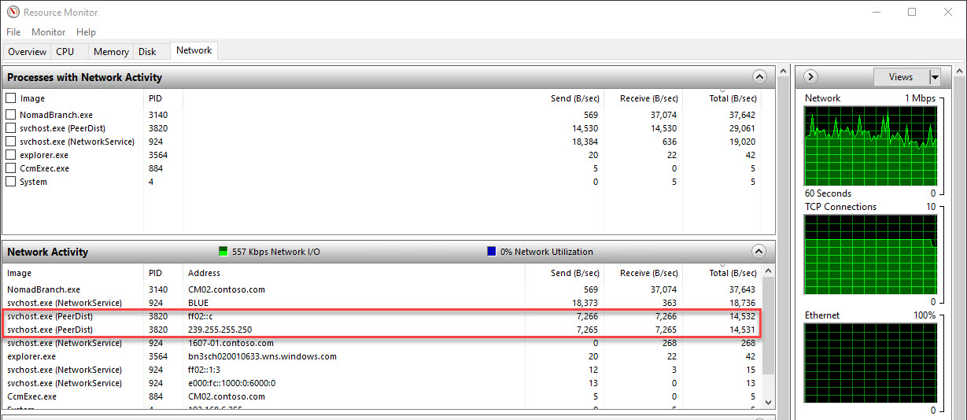This screenshot has width=967, height=420.
Task: Open the File menu
Action: [x=13, y=32]
